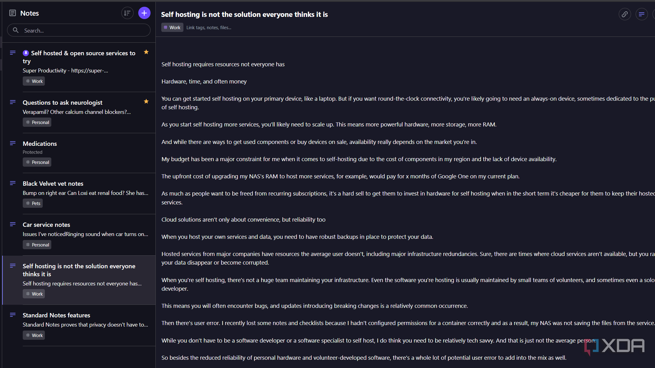Open the note options menu icon
655x368 pixels.
pos(641,14)
